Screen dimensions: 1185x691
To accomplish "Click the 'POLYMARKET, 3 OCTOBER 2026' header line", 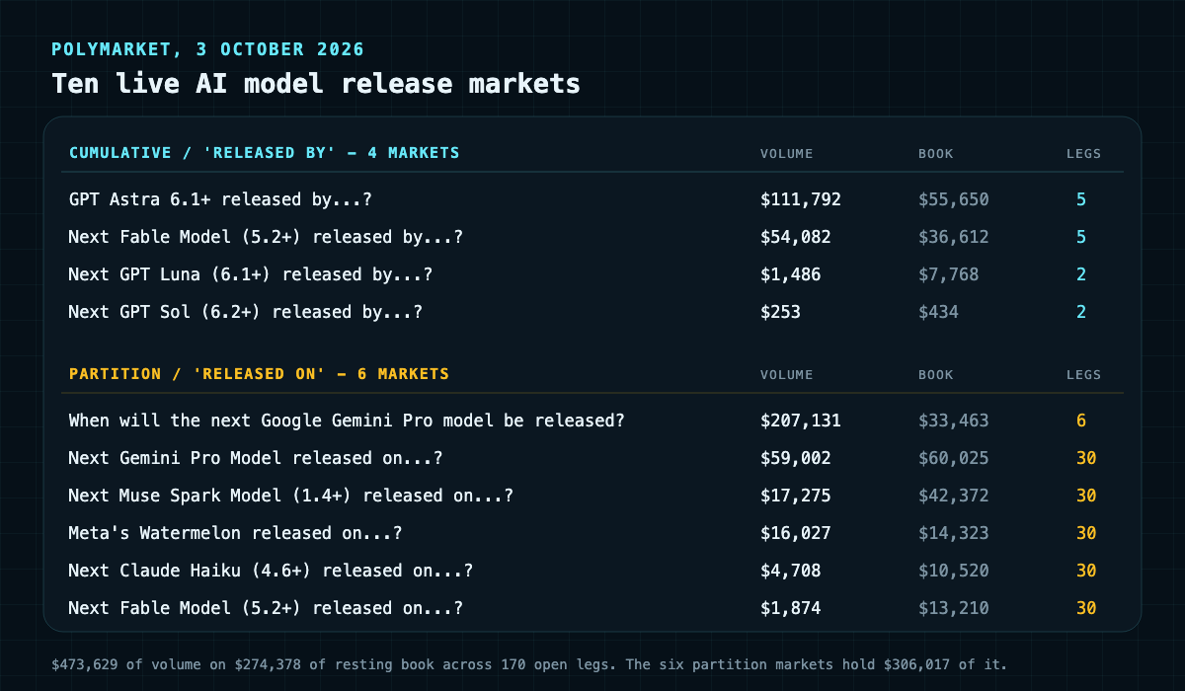I will (207, 49).
